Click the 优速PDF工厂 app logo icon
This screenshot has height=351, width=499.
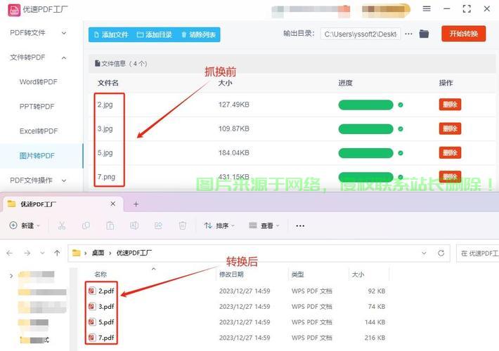point(14,10)
